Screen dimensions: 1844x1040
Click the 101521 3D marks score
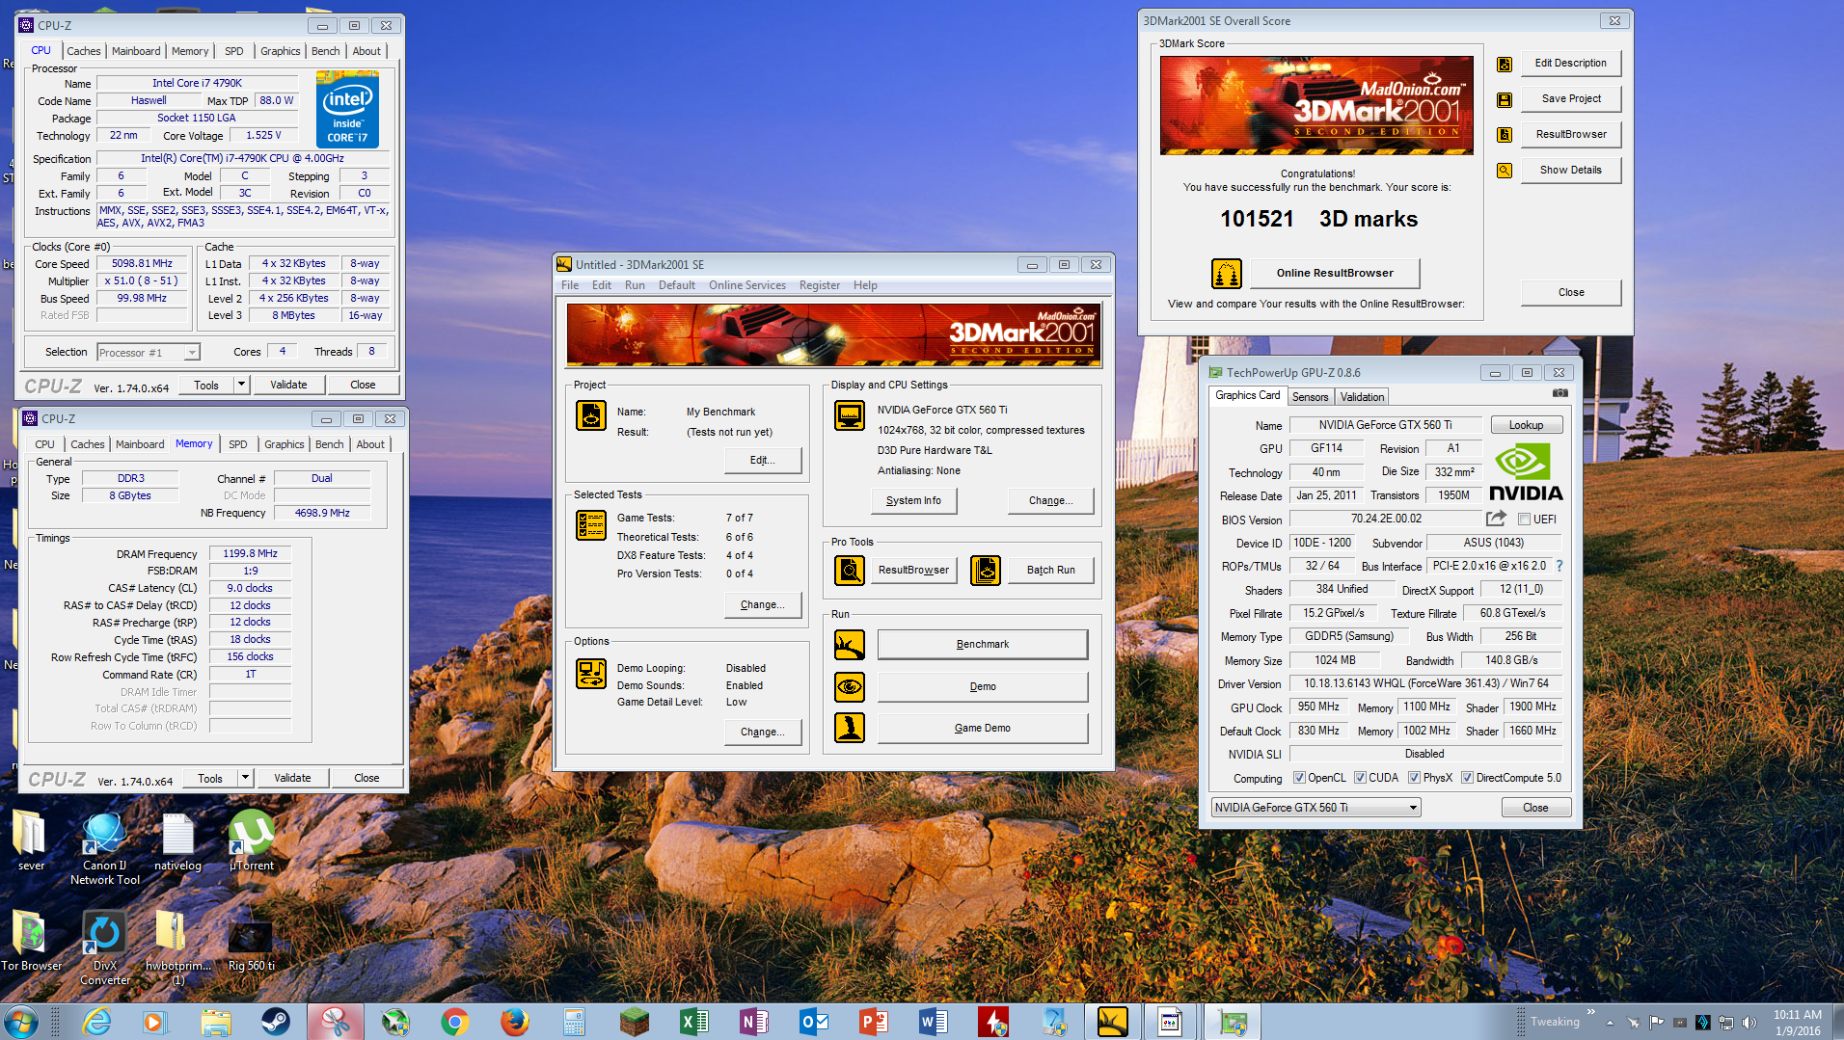tap(1318, 220)
